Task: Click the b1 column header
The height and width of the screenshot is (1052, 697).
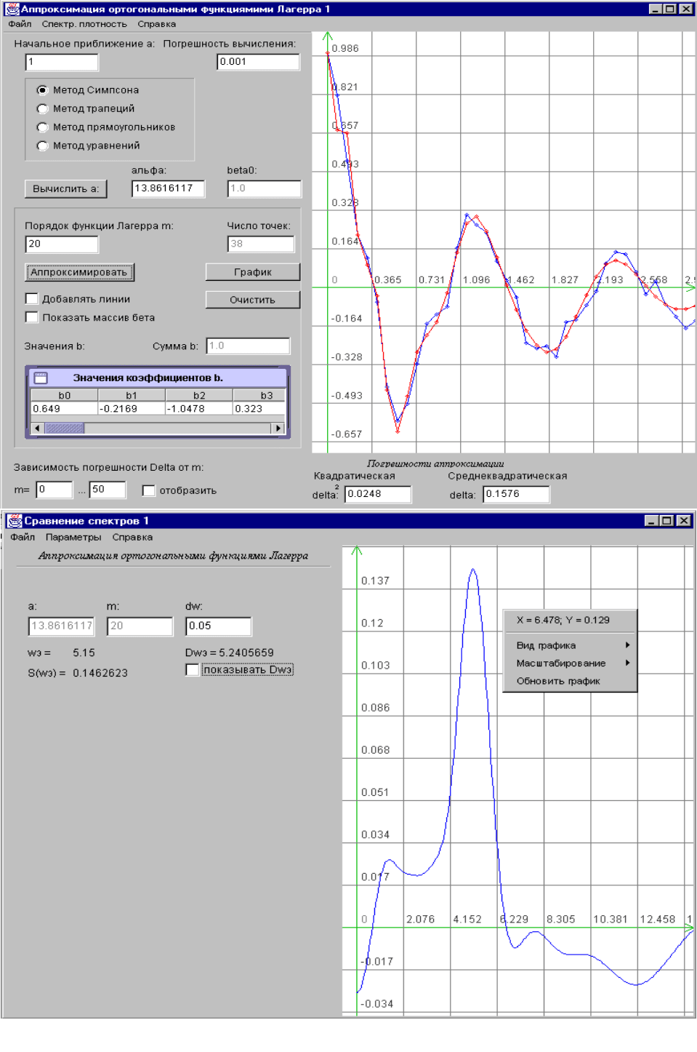Action: pyautogui.click(x=132, y=395)
